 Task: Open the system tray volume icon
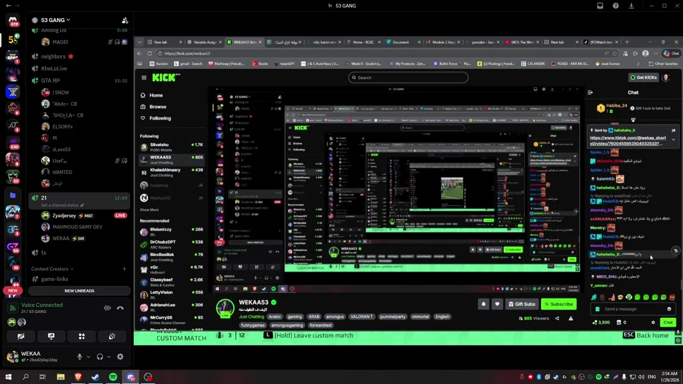pos(642,377)
